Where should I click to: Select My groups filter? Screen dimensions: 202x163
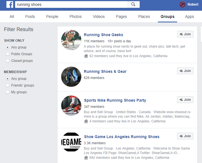click(8, 92)
